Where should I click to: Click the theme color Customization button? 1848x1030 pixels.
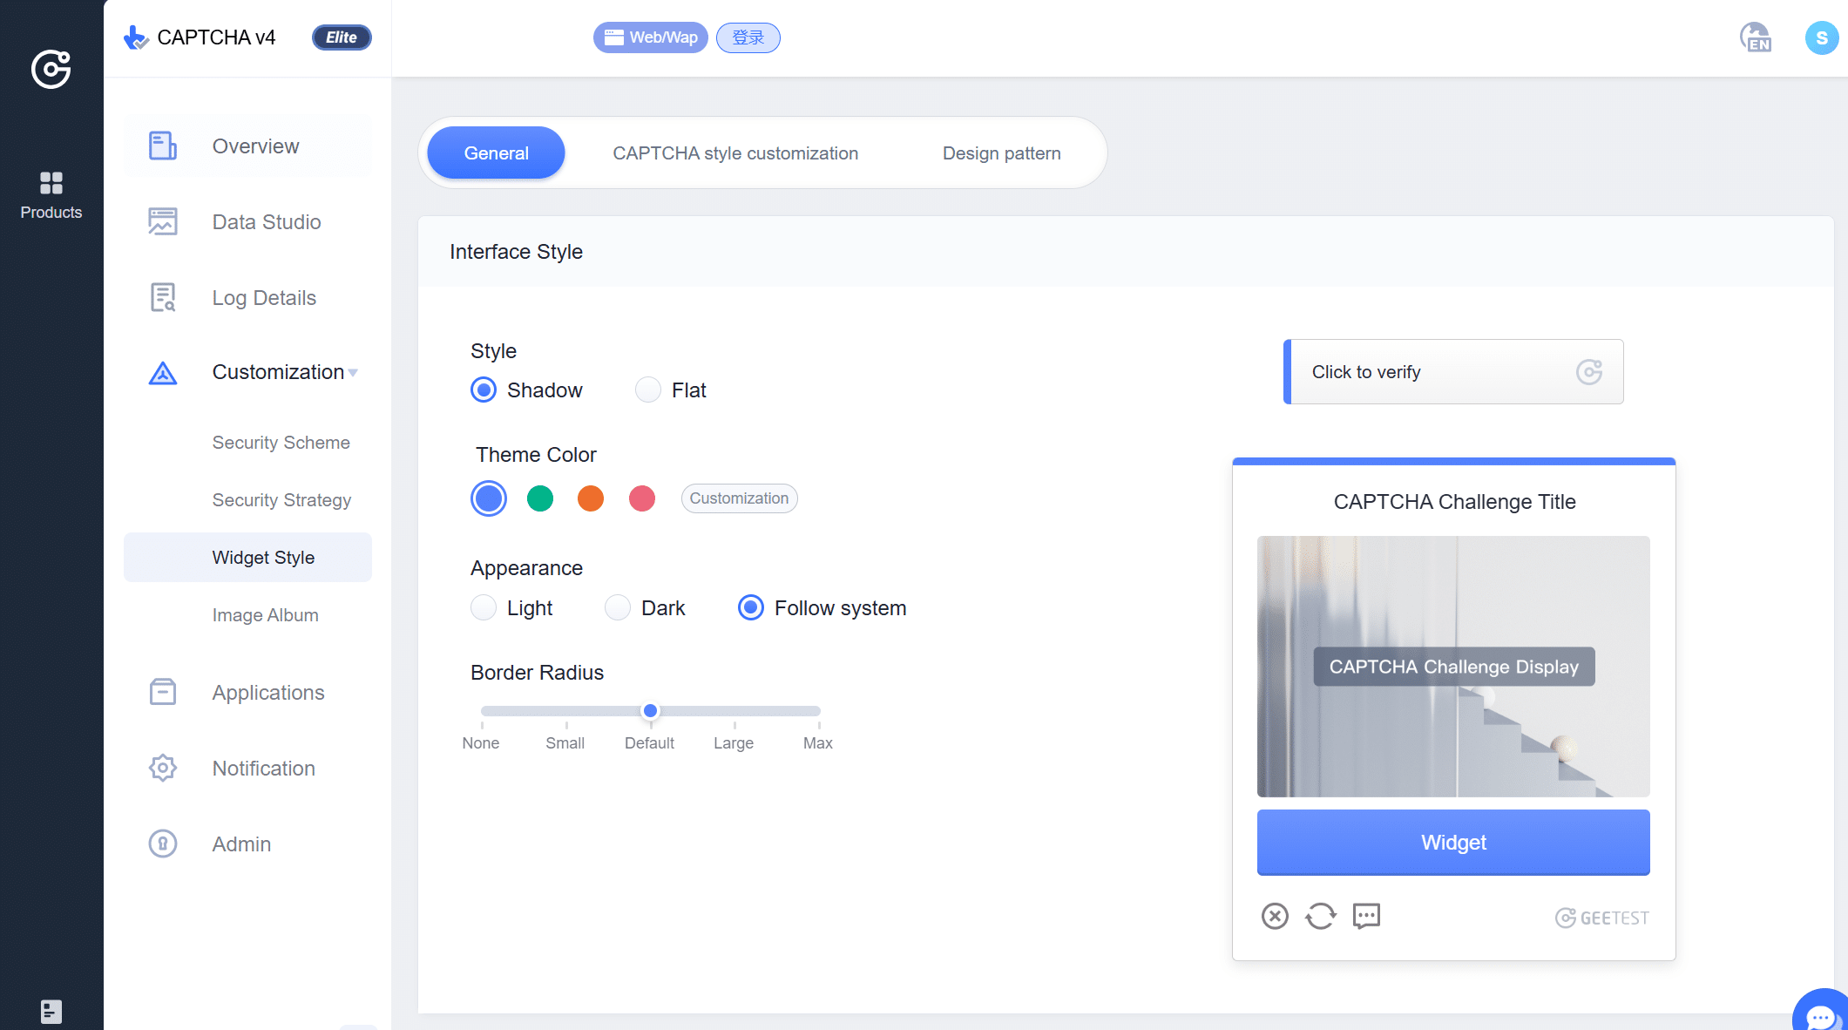739,498
